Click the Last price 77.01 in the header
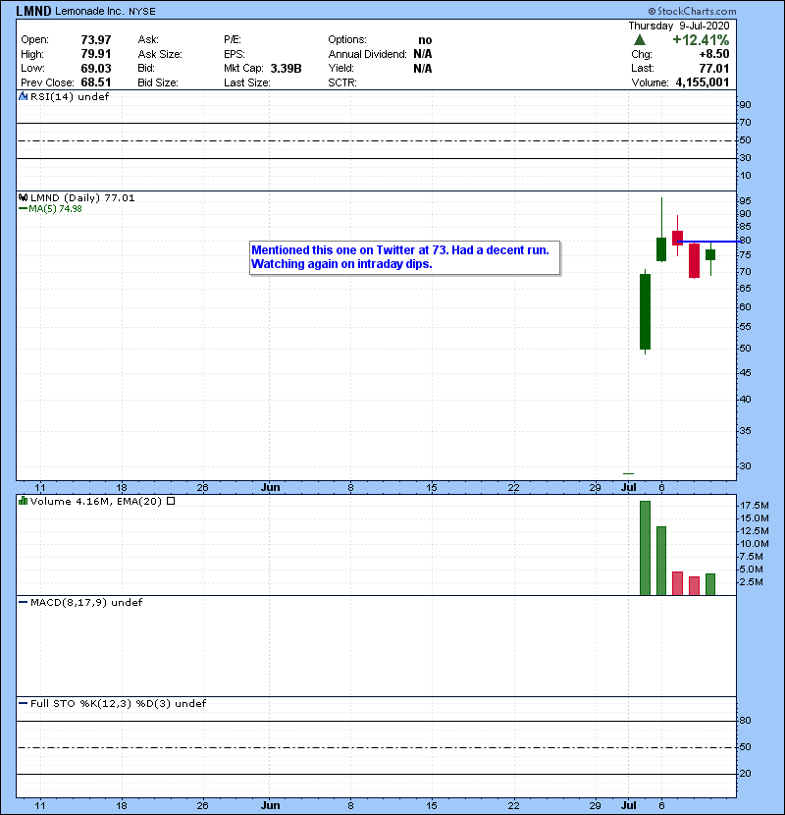The height and width of the screenshot is (815, 785). 713,68
